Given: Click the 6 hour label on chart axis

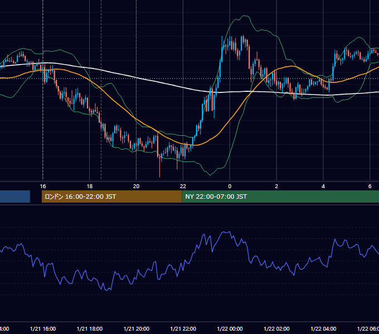Looking at the screenshot, I should point(370,186).
